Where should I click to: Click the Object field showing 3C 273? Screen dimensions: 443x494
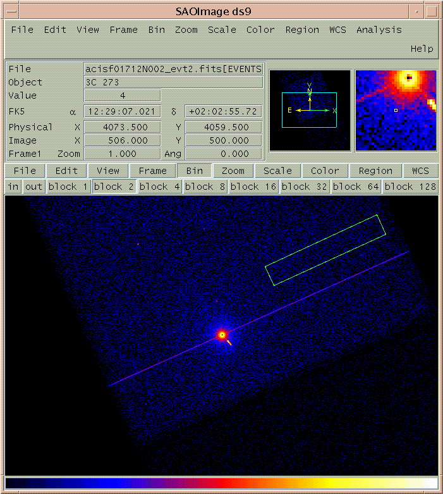click(174, 82)
